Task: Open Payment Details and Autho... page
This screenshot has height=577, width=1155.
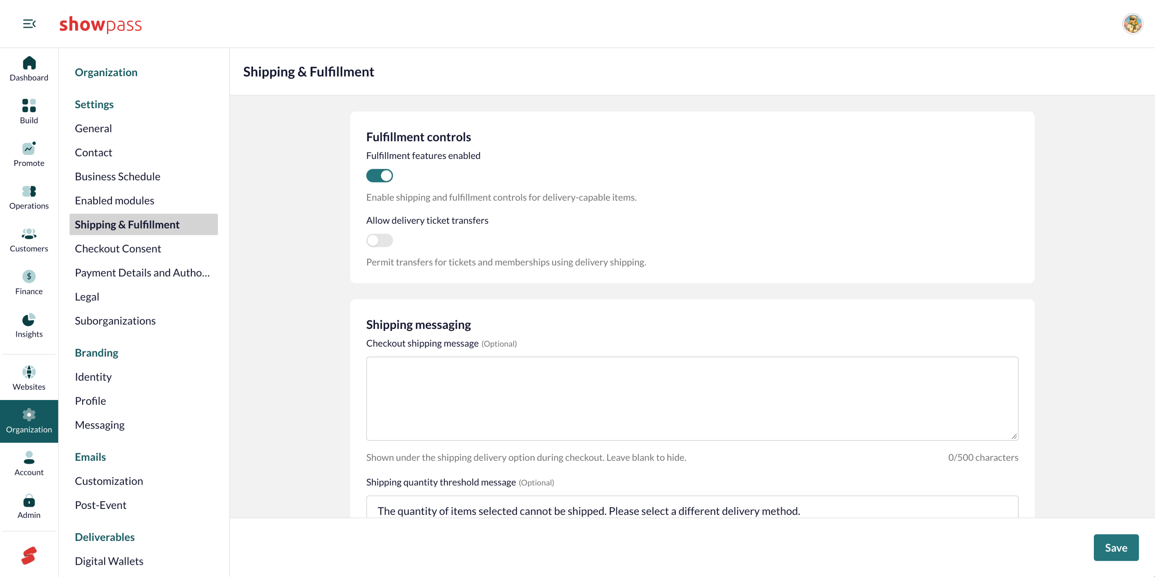Action: 142,273
